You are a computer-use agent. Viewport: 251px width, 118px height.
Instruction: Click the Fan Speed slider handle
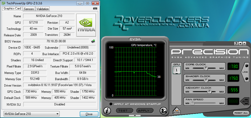192,103
